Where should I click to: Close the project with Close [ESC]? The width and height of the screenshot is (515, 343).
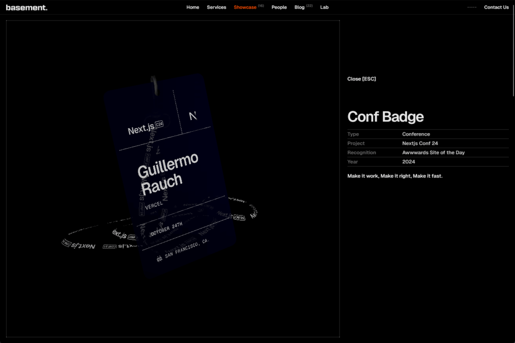point(362,79)
